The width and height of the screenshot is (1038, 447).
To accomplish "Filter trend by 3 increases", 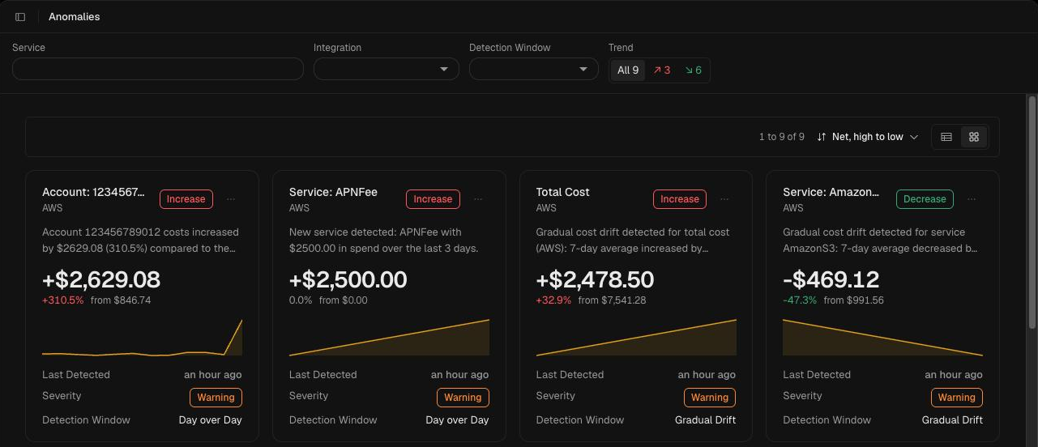I will 662,70.
